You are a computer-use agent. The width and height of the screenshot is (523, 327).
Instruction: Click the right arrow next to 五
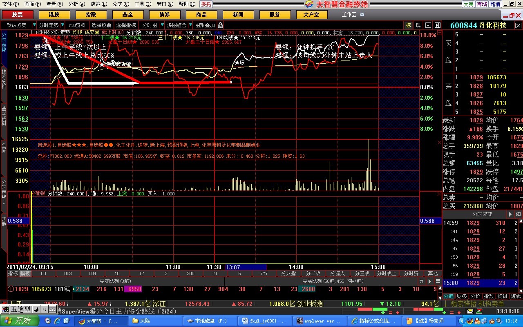point(429,281)
